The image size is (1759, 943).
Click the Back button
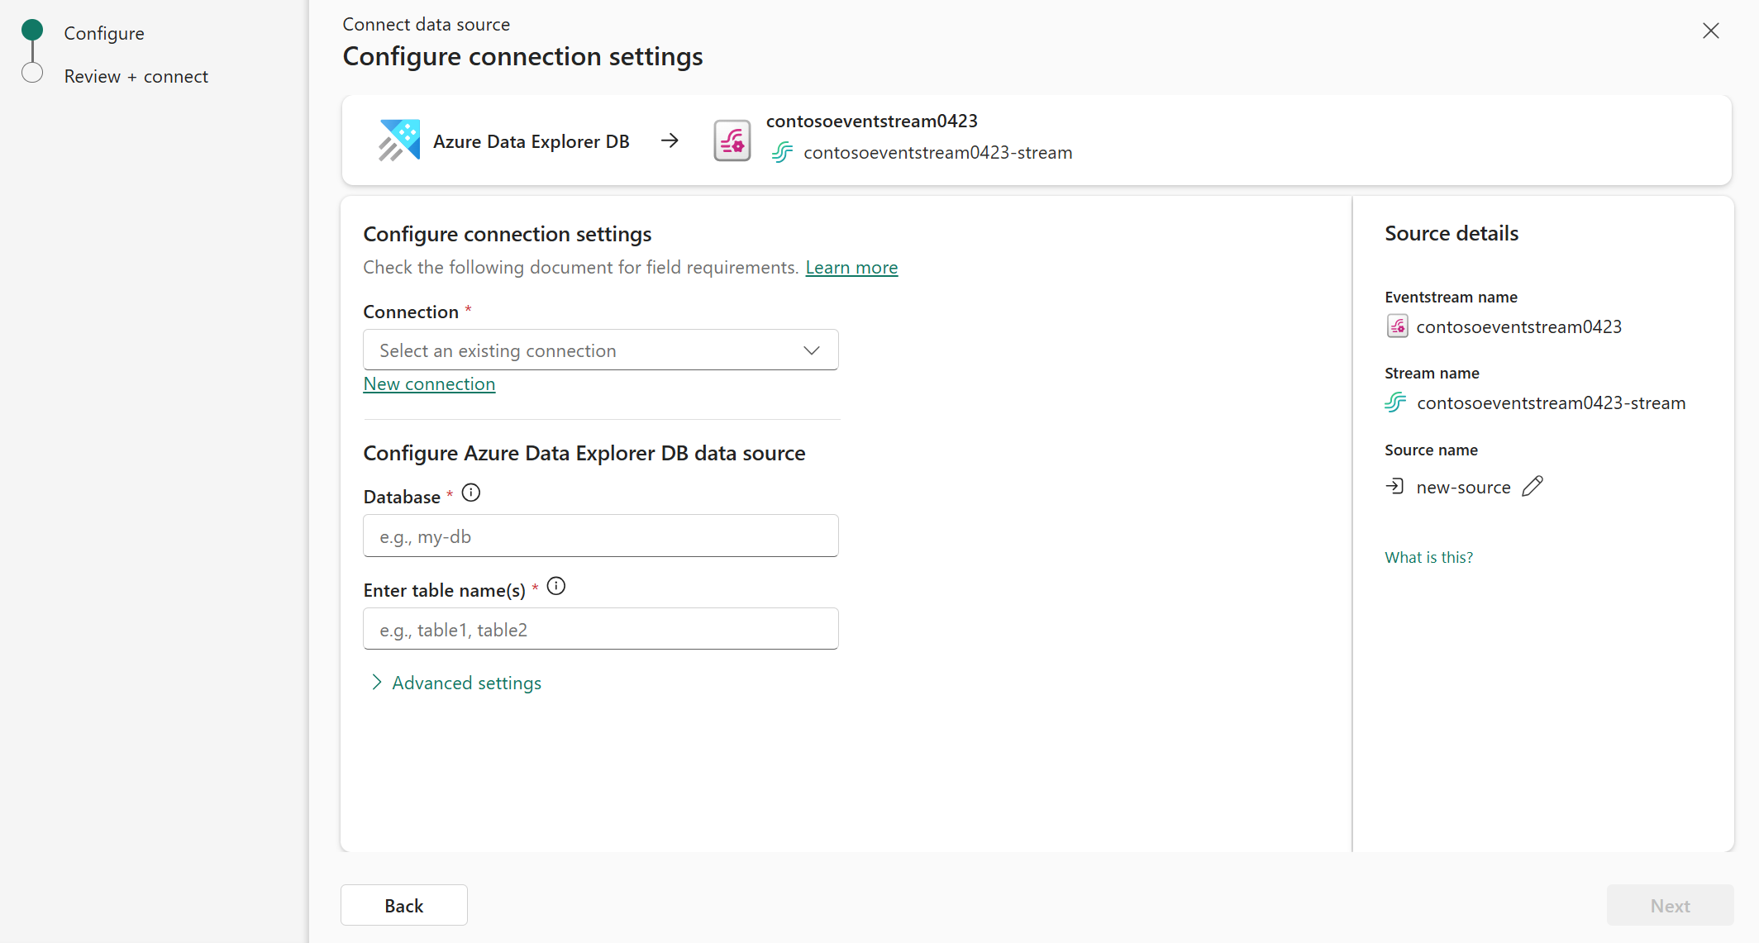(x=403, y=905)
